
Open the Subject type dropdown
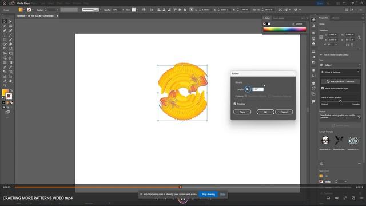click(340, 65)
